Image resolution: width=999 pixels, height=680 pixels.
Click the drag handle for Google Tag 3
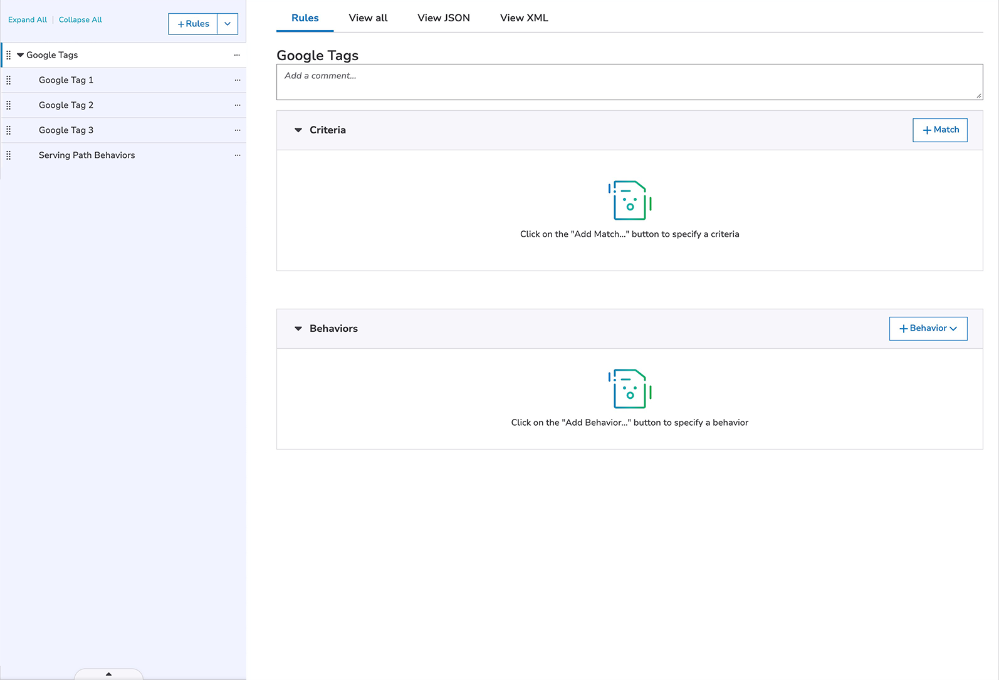point(9,130)
